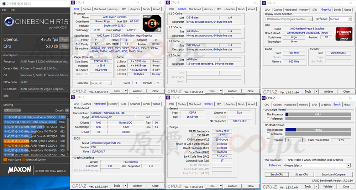The image size is (356, 190).
Task: Open the Tools dropdown arrow in the Caches window
Action: coord(221,91)
